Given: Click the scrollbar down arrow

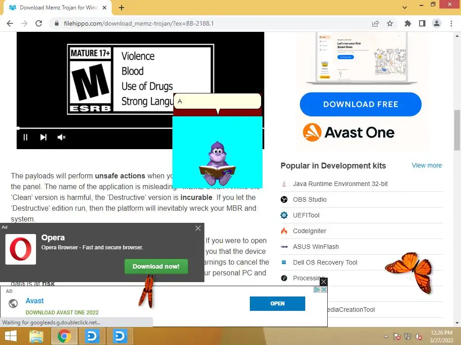Looking at the screenshot, I should point(457,323).
